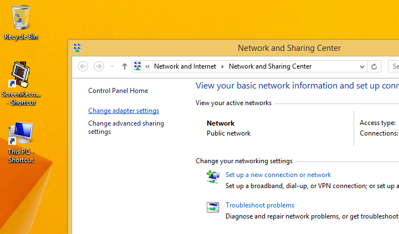The height and width of the screenshot is (234, 399).
Task: Select Network and Internet breadcrumb
Action: 185,66
